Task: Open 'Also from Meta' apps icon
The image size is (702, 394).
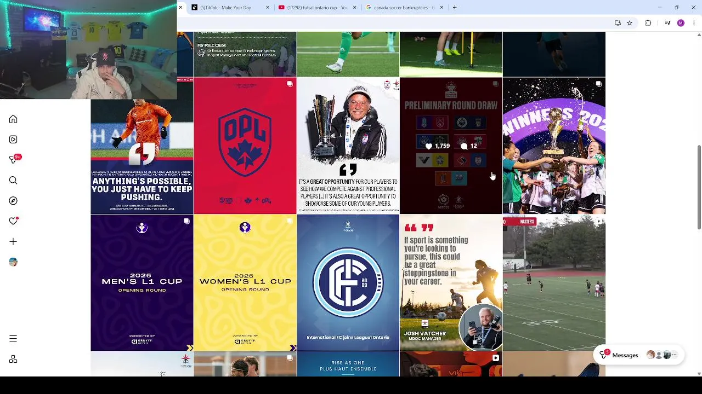Action: 13,360
